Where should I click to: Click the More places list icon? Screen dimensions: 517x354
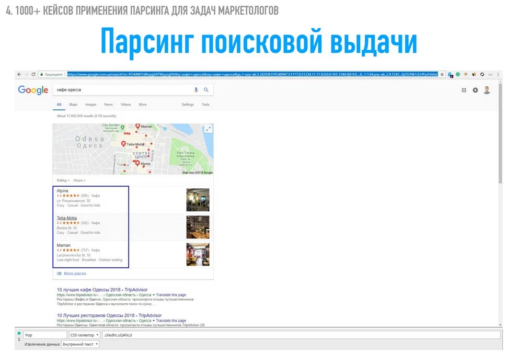click(x=59, y=273)
